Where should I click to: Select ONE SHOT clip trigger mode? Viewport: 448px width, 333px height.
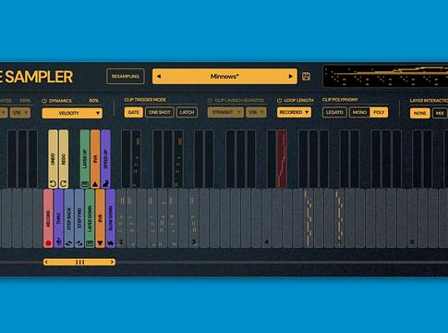point(160,112)
